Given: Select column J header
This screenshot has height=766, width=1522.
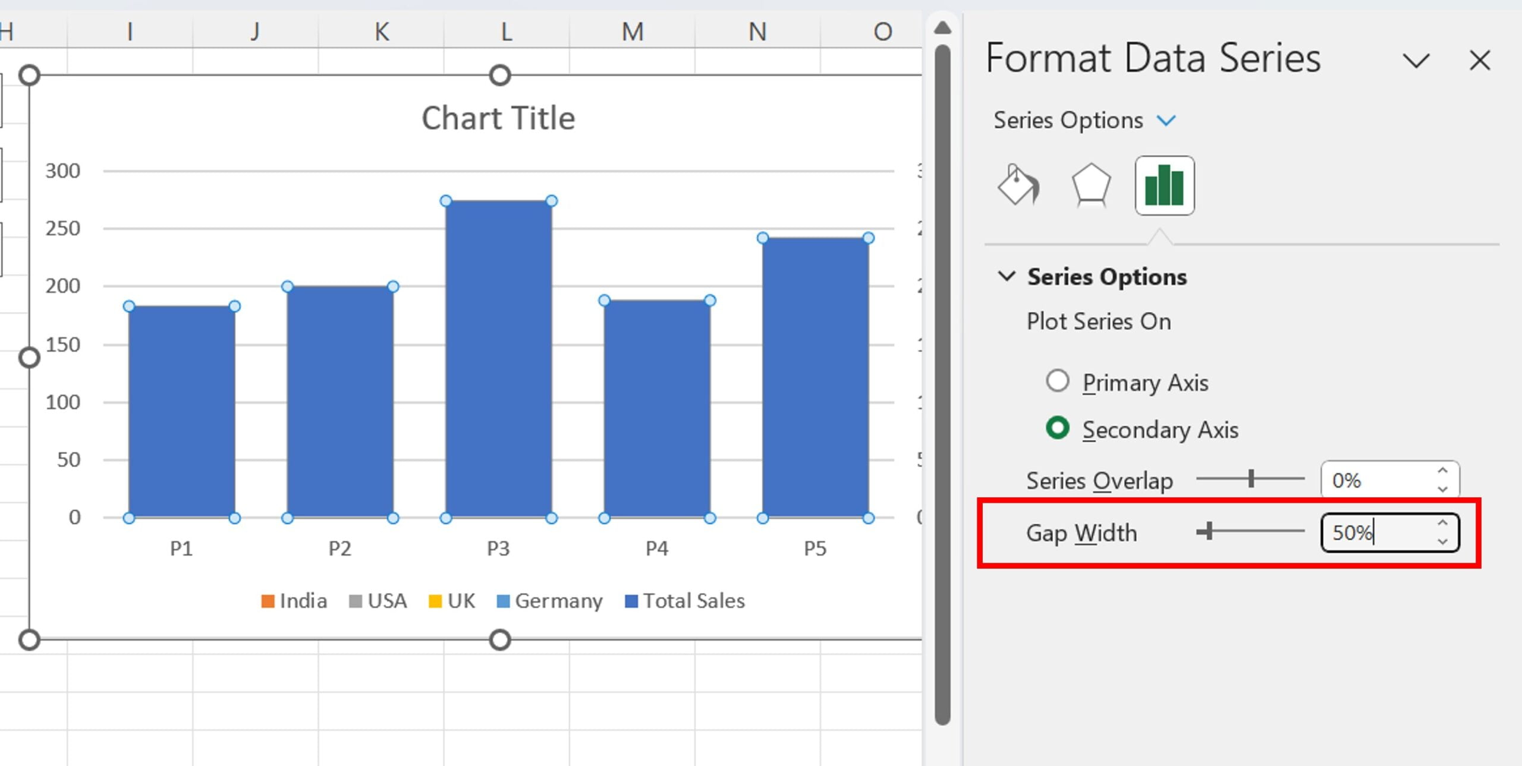Looking at the screenshot, I should [256, 31].
